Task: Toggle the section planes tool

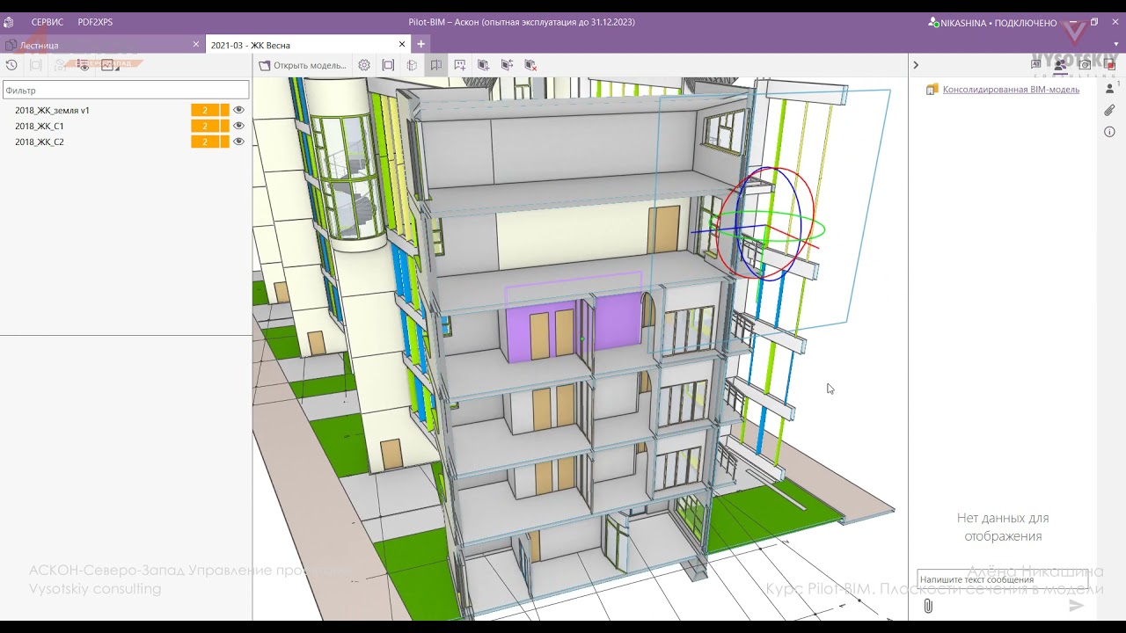Action: coord(435,65)
